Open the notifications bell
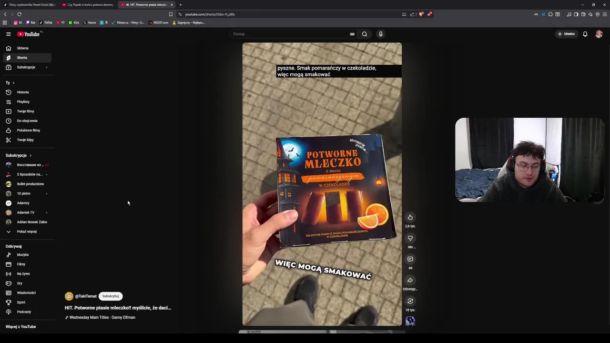 pos(585,34)
